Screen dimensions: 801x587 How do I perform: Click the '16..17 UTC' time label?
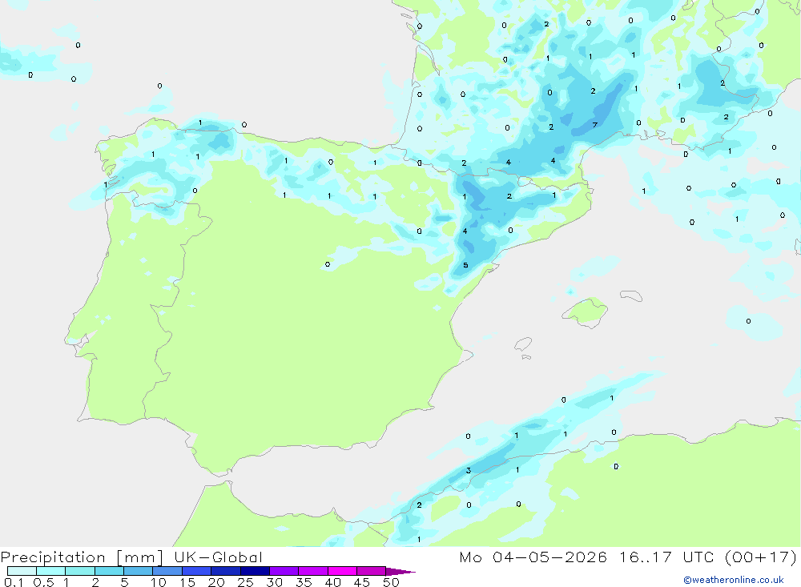pyautogui.click(x=666, y=557)
